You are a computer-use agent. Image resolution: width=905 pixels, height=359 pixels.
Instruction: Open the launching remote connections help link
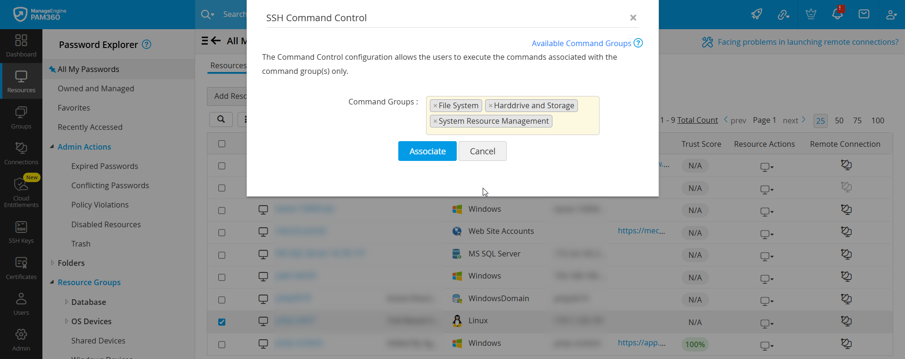tap(808, 42)
